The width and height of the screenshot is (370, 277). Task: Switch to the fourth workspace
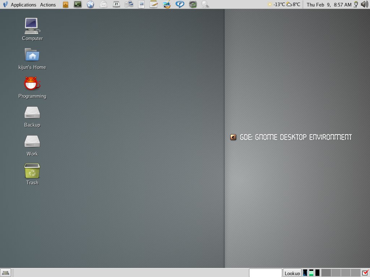[x=356, y=273]
